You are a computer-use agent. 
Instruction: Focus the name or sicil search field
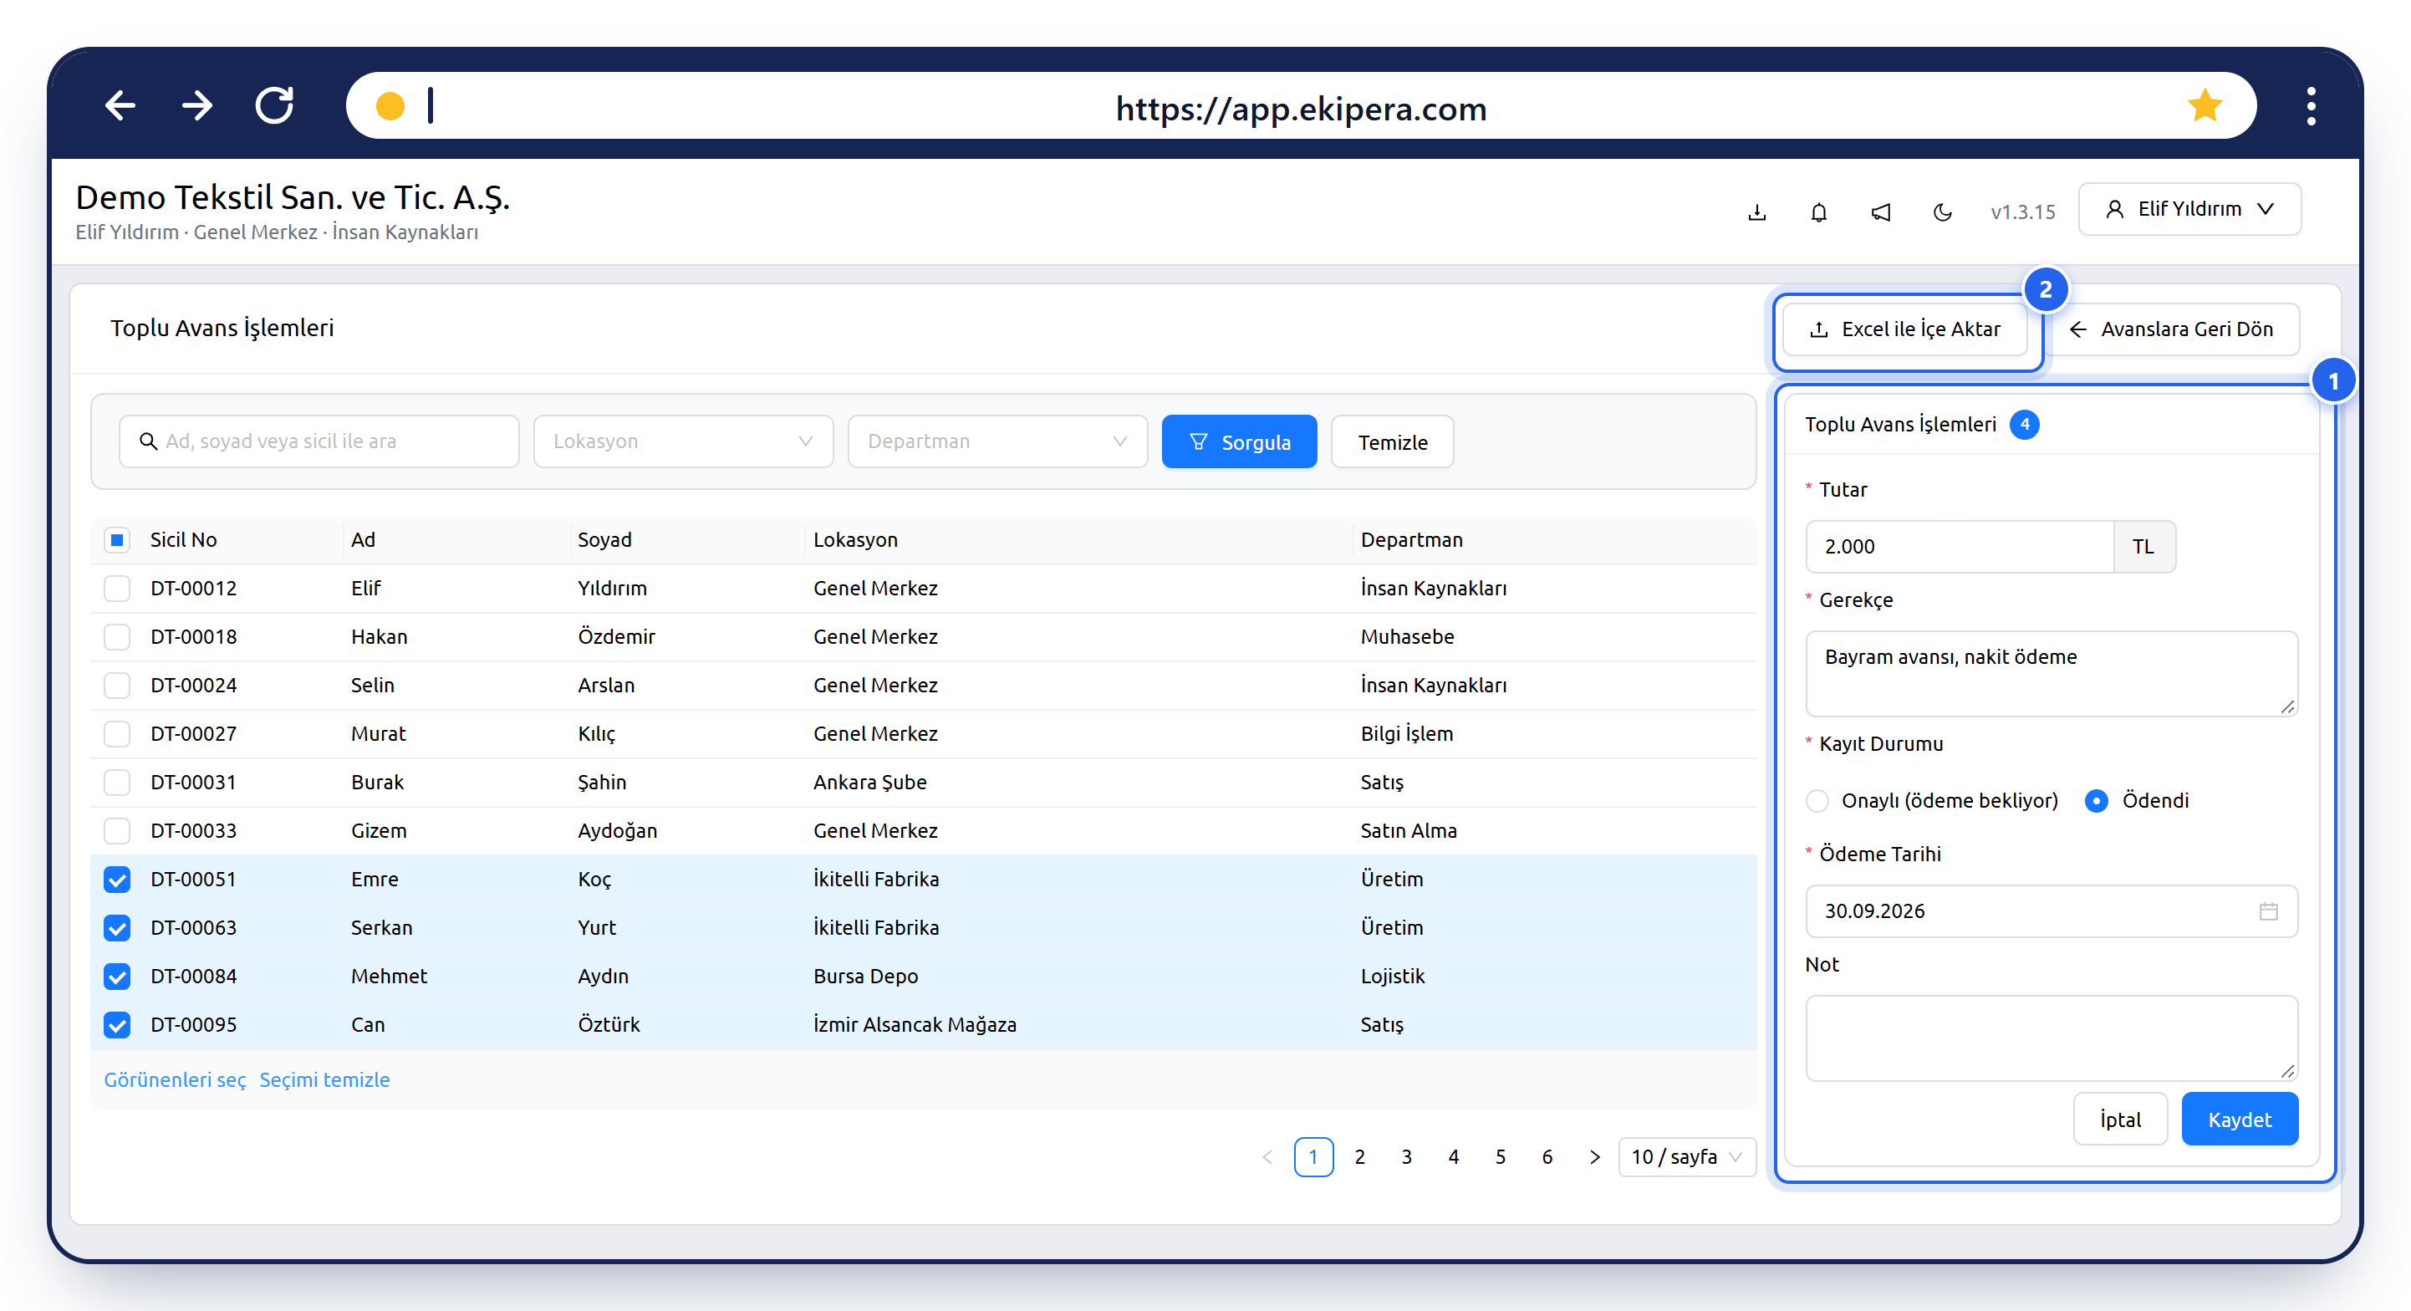pyautogui.click(x=319, y=441)
